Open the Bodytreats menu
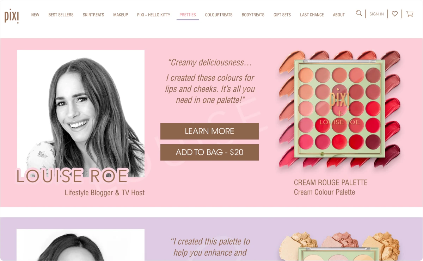 point(253,15)
